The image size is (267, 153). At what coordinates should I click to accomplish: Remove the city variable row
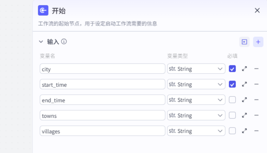pyautogui.click(x=256, y=69)
